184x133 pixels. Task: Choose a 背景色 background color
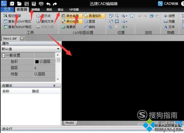point(69,27)
